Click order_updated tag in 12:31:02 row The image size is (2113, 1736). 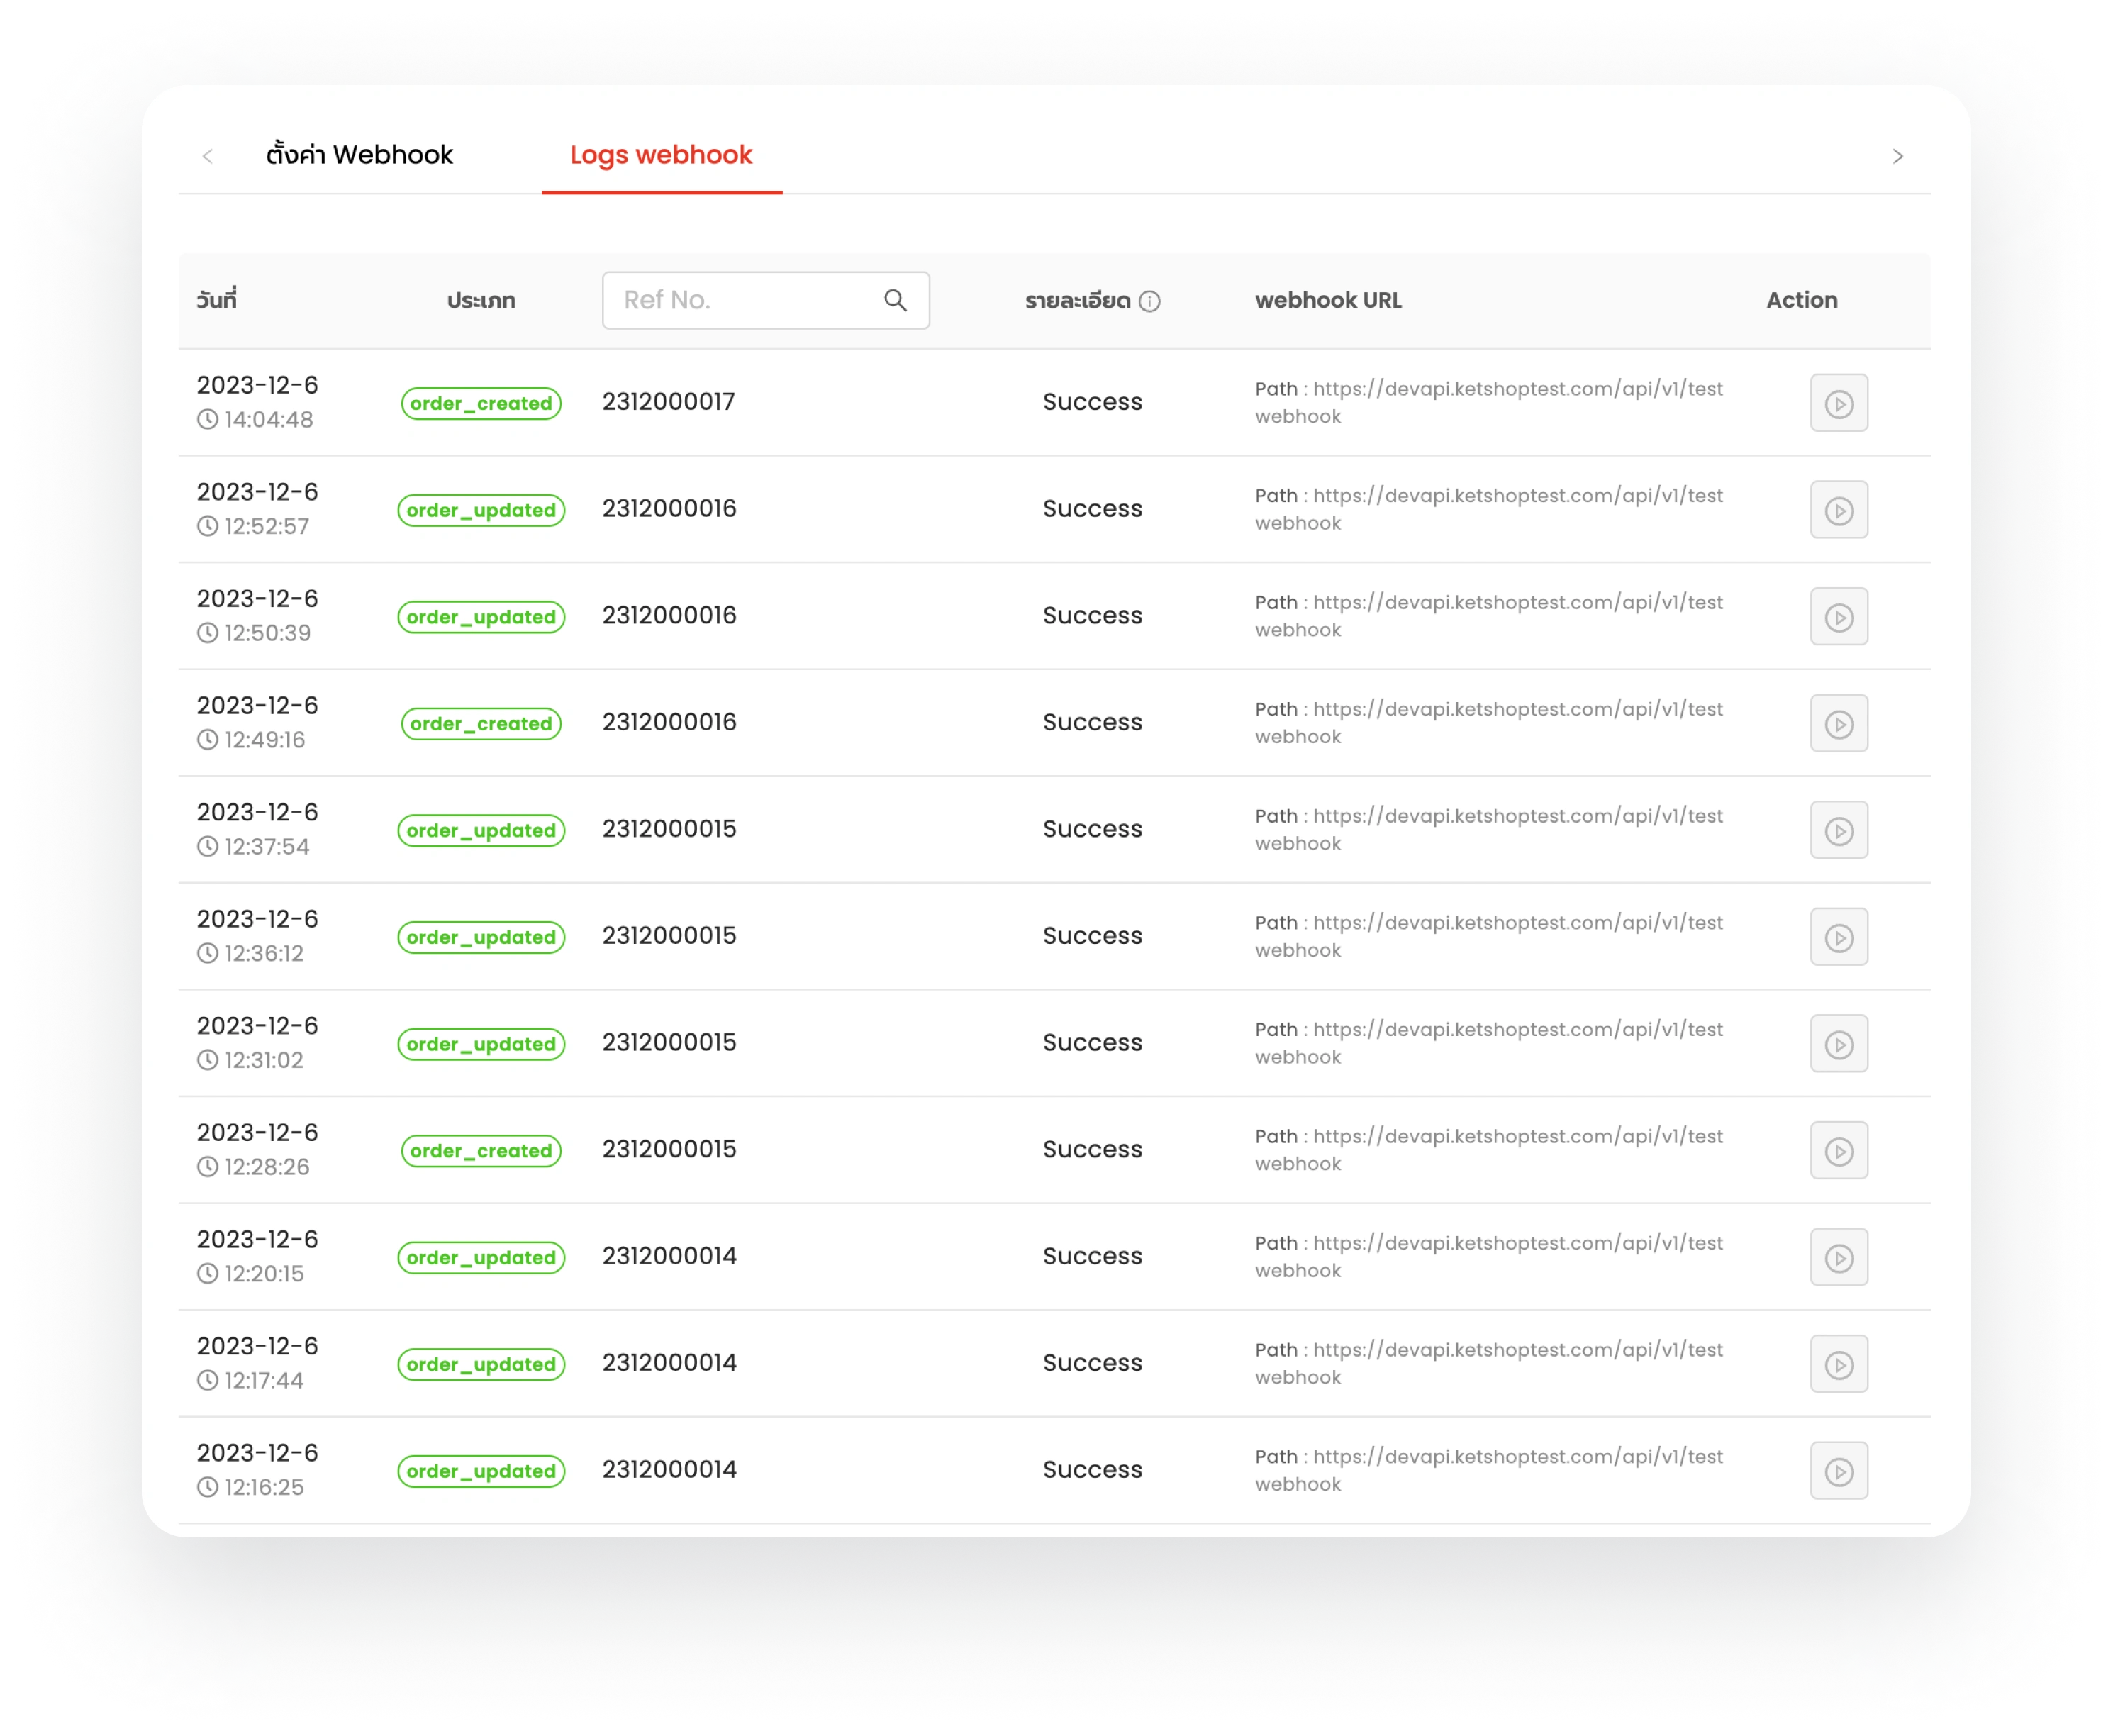click(481, 1044)
